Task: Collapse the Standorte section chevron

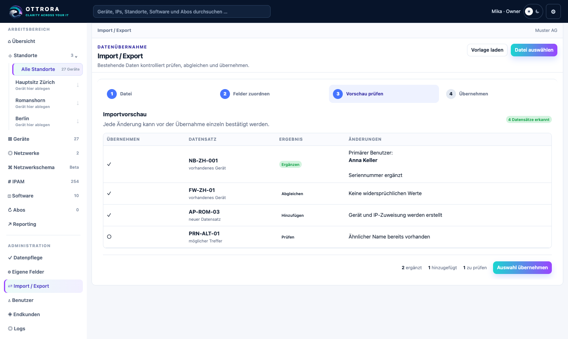Action: click(76, 56)
